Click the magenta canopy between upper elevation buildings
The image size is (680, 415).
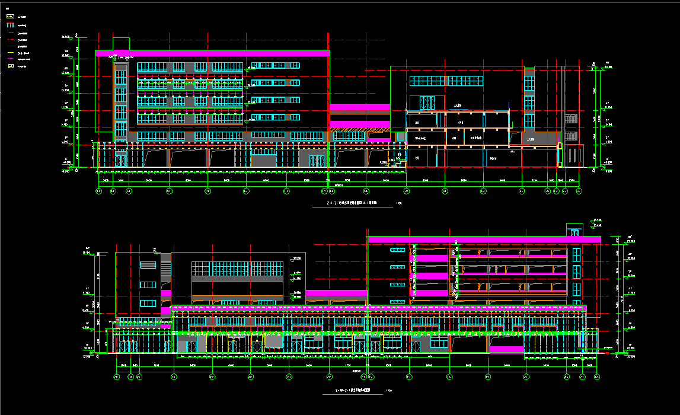[359, 107]
